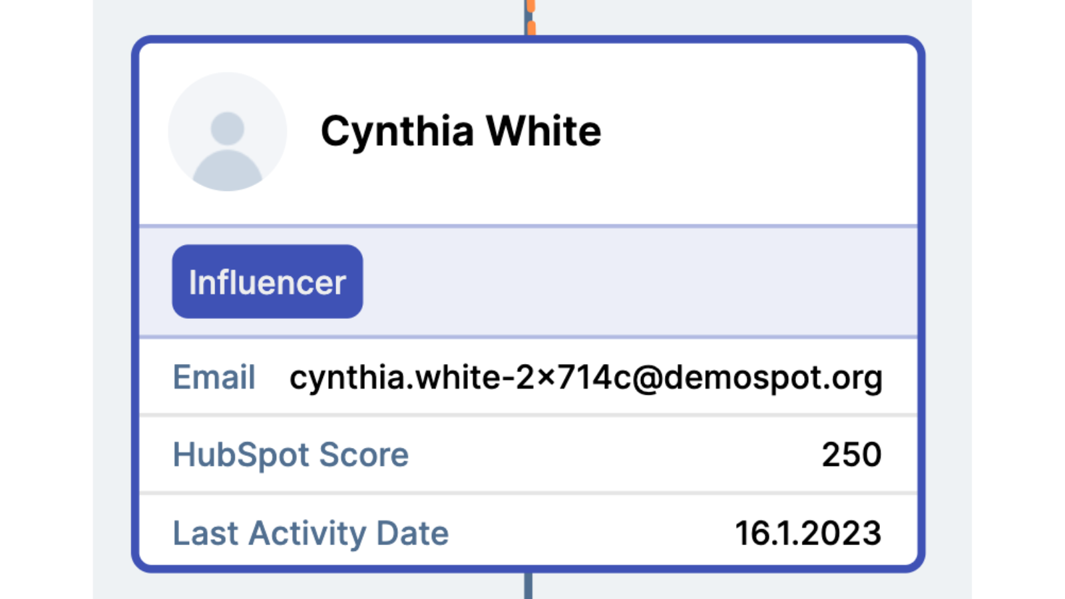Viewport: 1065px width, 599px height.
Task: Click the card's blue right border
Action: 921,299
